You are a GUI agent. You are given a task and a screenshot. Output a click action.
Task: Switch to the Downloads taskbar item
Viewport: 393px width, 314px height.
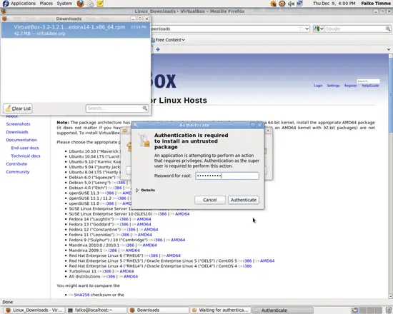pyautogui.click(x=158, y=310)
